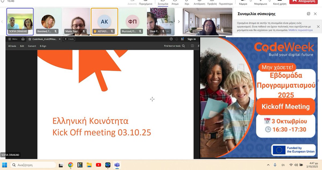Open the Acrobat Menu hamburger
Image resolution: width=322 pixels, height=170 pixels.
coord(13,39)
